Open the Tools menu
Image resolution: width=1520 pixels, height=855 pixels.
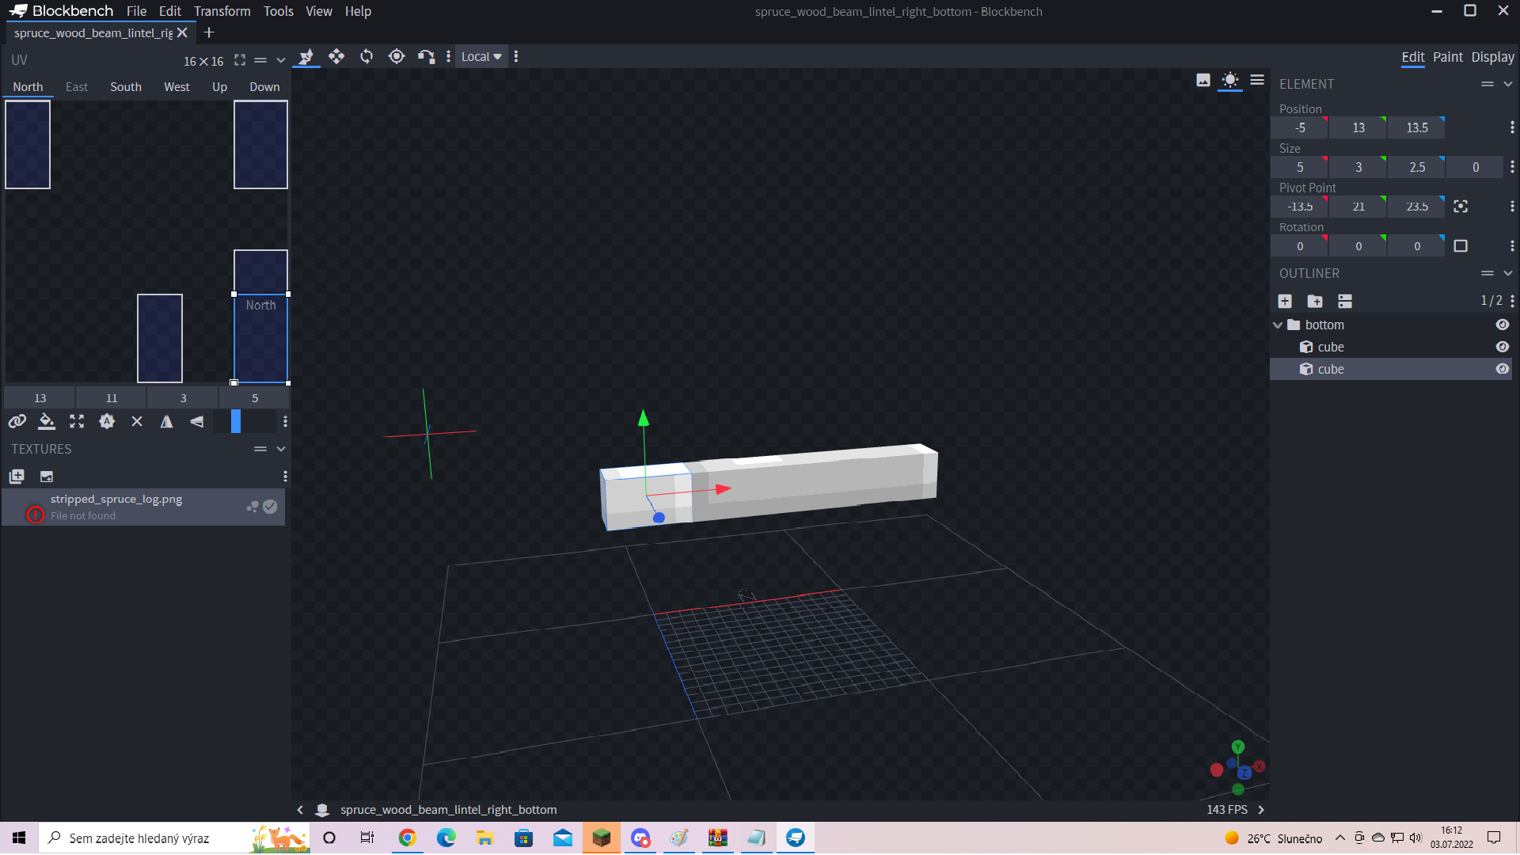[x=279, y=11]
